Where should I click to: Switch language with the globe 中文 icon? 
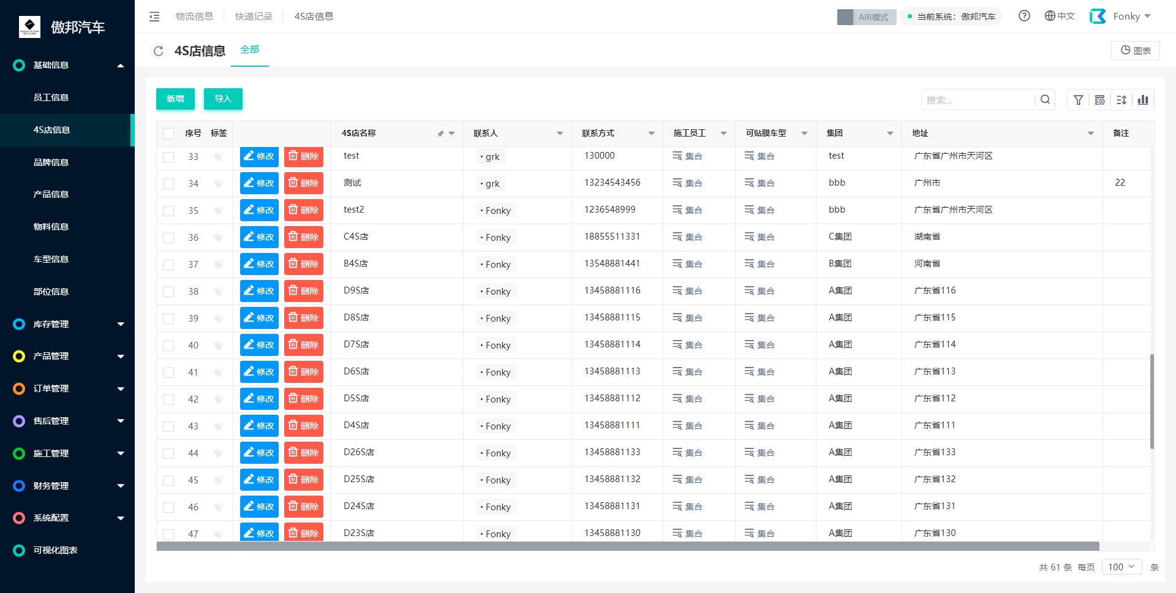(1060, 16)
